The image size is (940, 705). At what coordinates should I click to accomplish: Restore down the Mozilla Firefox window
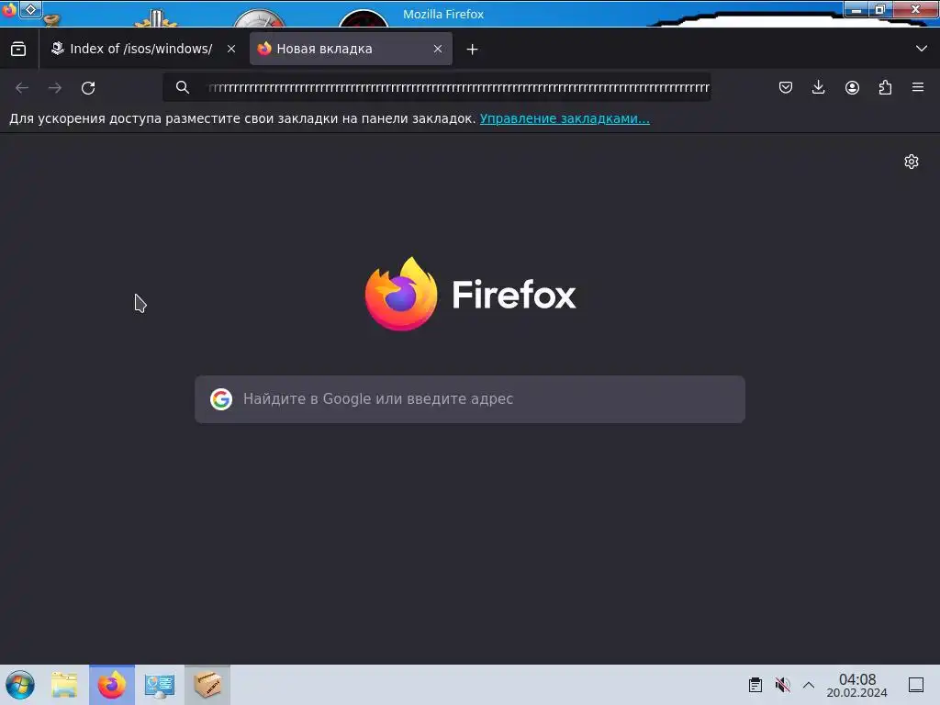pos(880,9)
